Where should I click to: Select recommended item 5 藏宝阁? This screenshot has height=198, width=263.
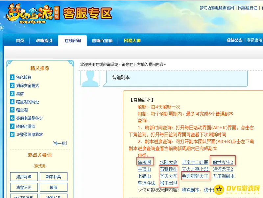[x=22, y=110]
